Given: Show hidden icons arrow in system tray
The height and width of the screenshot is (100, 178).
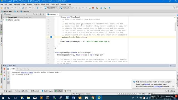Looking at the screenshot, I should [x=137, y=97].
